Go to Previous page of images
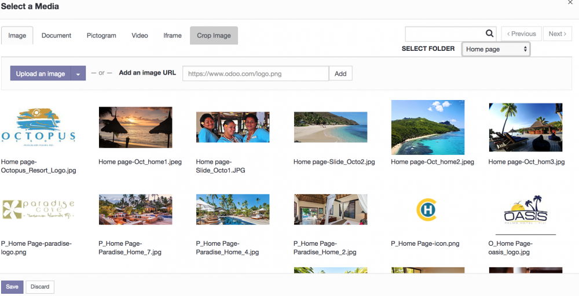The height and width of the screenshot is (296, 579). point(522,34)
